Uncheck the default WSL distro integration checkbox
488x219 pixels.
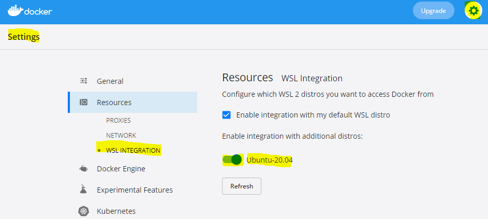[x=226, y=115]
